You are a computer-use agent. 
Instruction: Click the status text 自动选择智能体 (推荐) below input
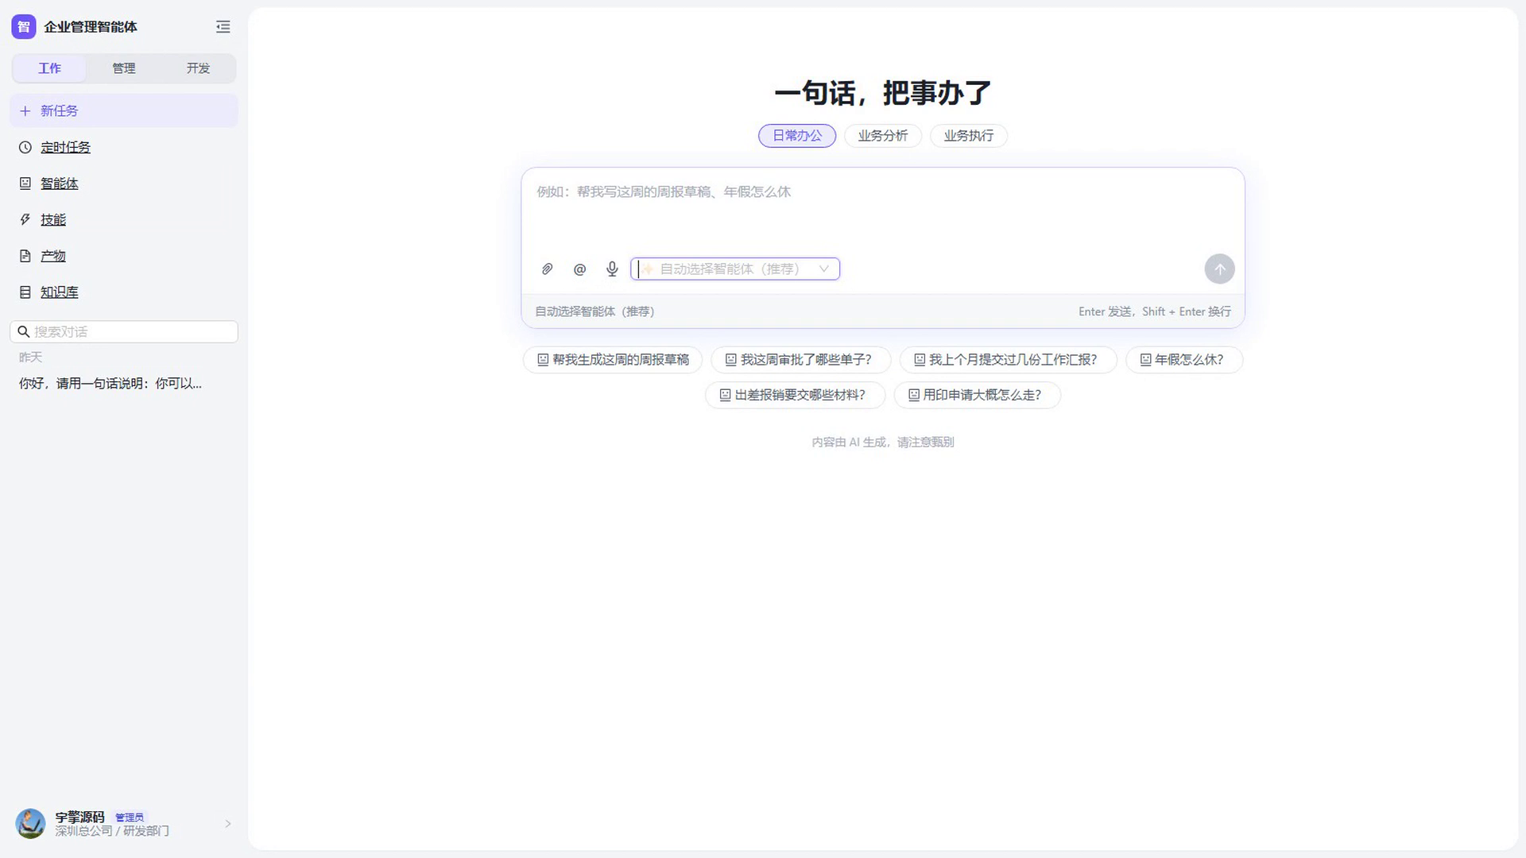tap(595, 311)
